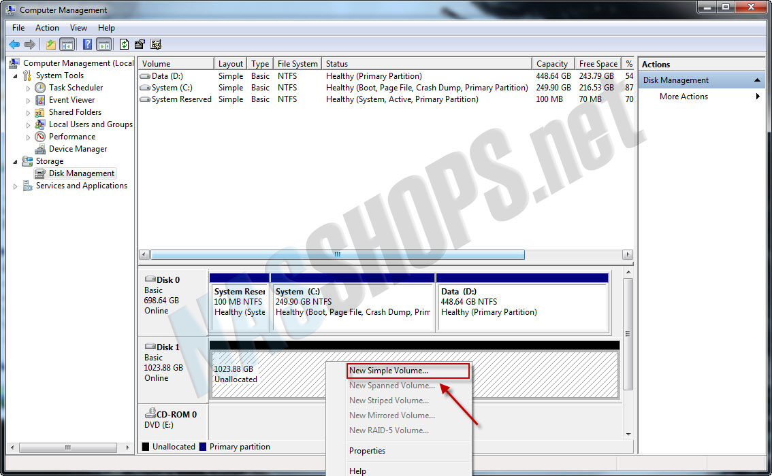The height and width of the screenshot is (476, 772).
Task: Open the blue Help question-mark icon
Action: [87, 45]
